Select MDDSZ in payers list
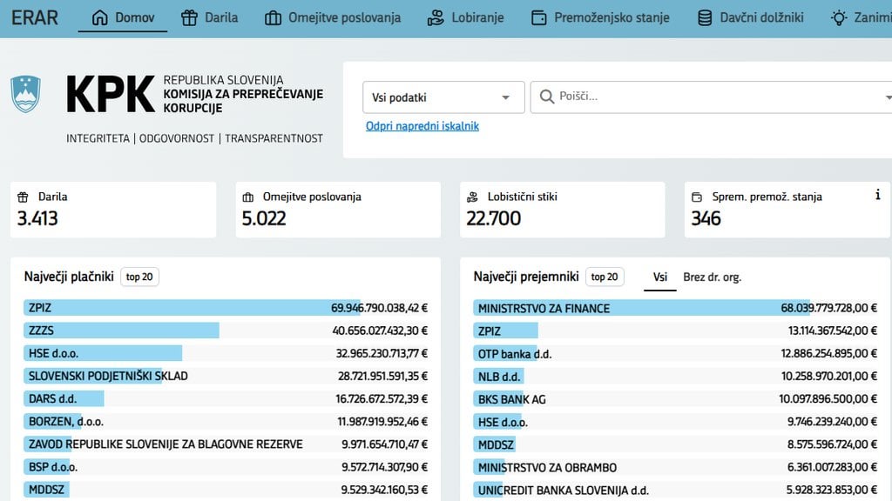This screenshot has width=892, height=501. click(226, 490)
